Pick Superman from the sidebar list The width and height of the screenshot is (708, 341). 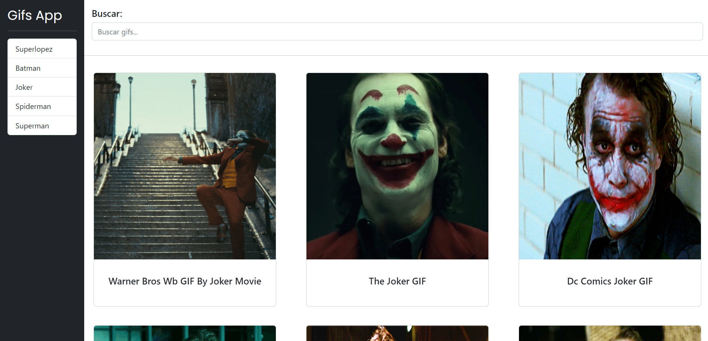coord(42,126)
